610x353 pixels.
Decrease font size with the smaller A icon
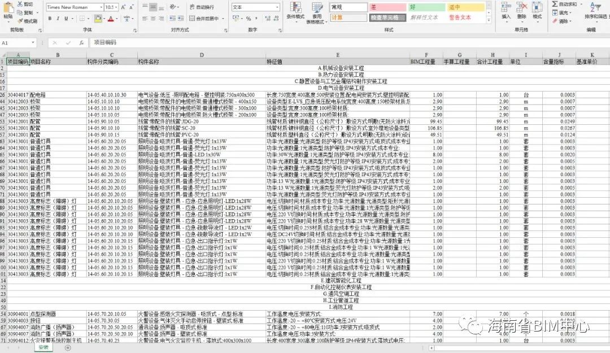tap(132, 7)
